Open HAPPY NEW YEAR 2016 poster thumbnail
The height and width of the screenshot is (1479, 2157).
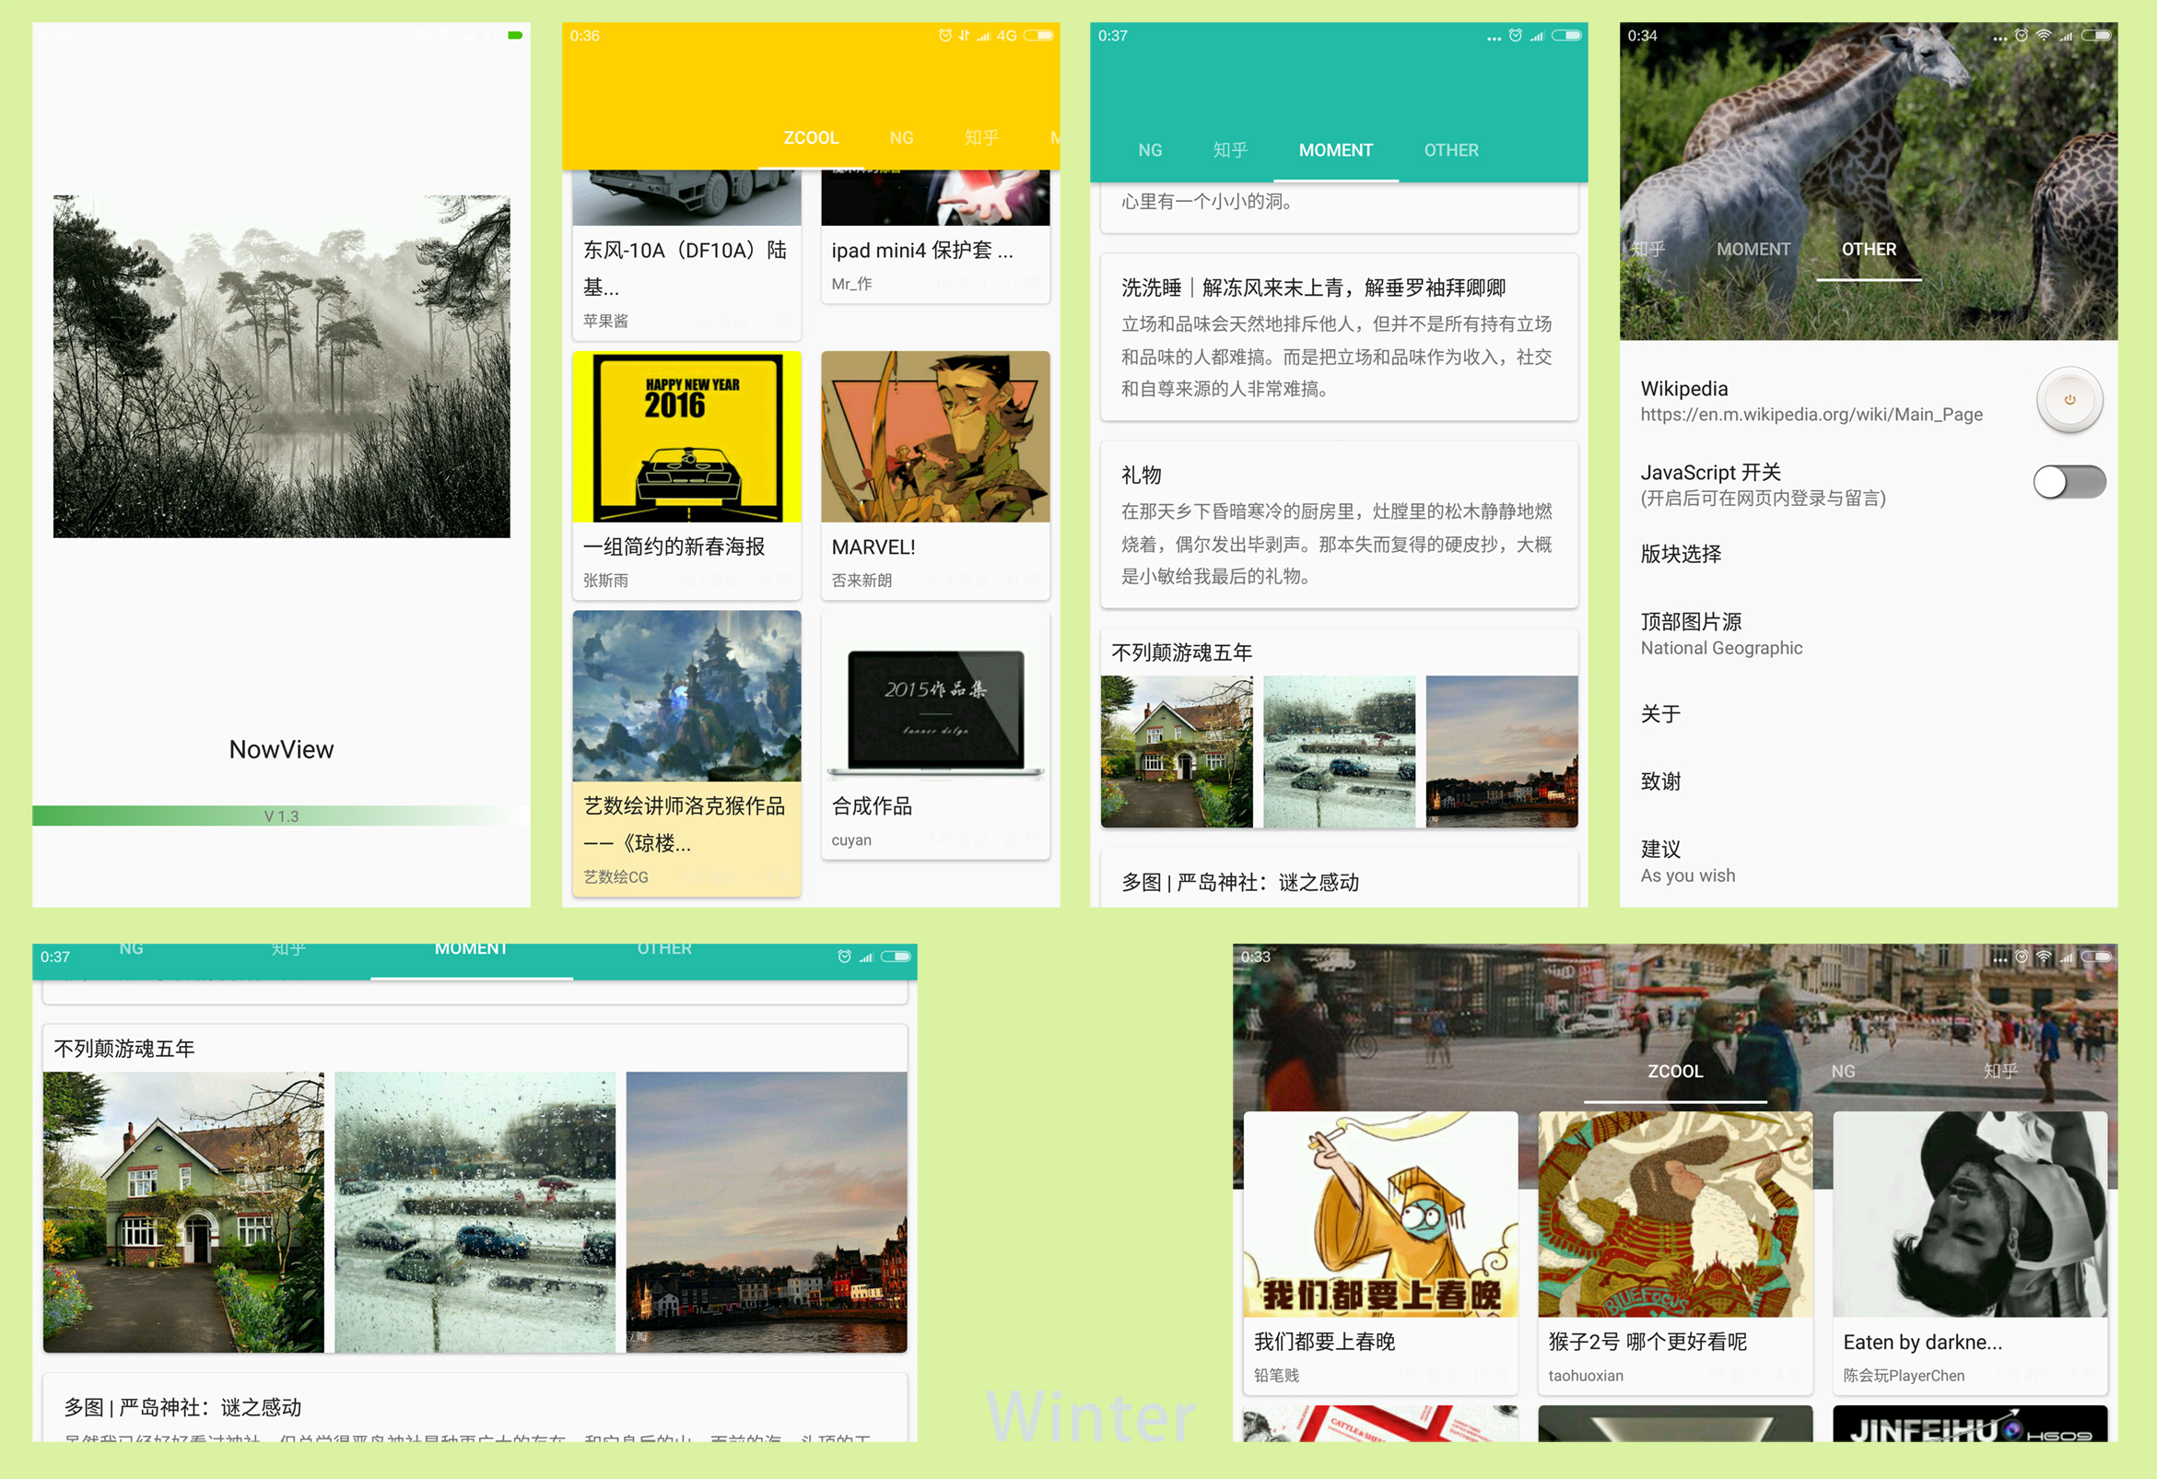(686, 437)
